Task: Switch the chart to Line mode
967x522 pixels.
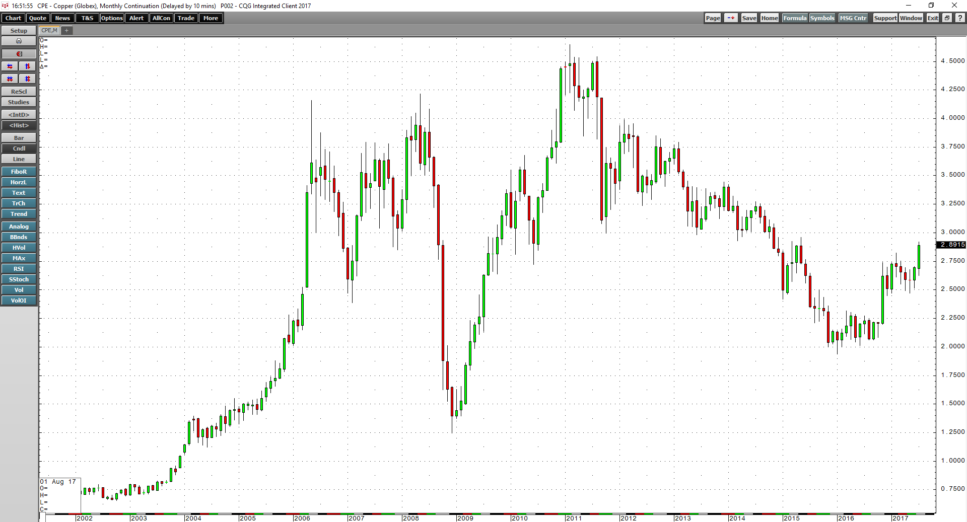Action: (19, 159)
